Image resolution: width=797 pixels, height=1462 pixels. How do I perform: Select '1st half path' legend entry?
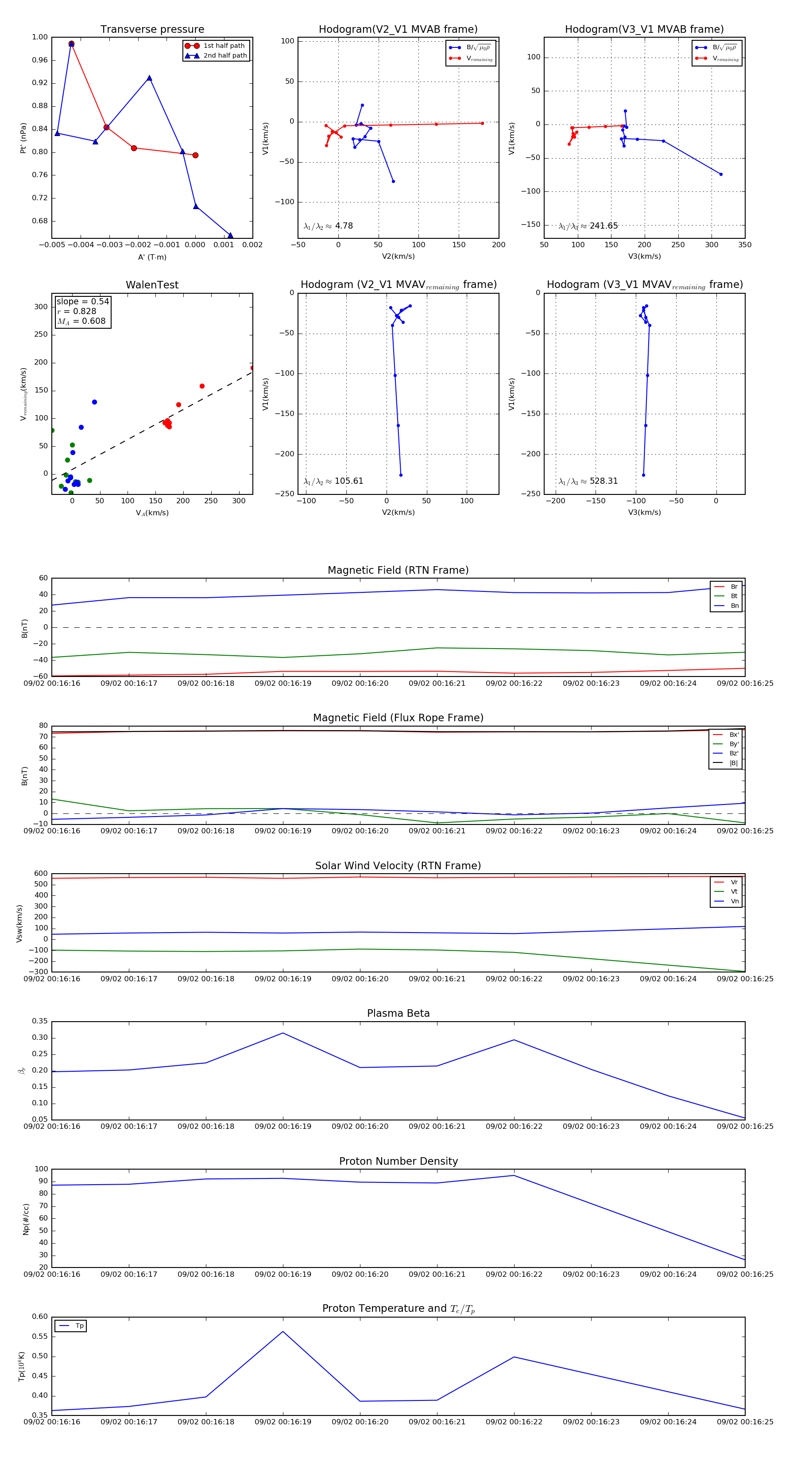click(x=216, y=46)
